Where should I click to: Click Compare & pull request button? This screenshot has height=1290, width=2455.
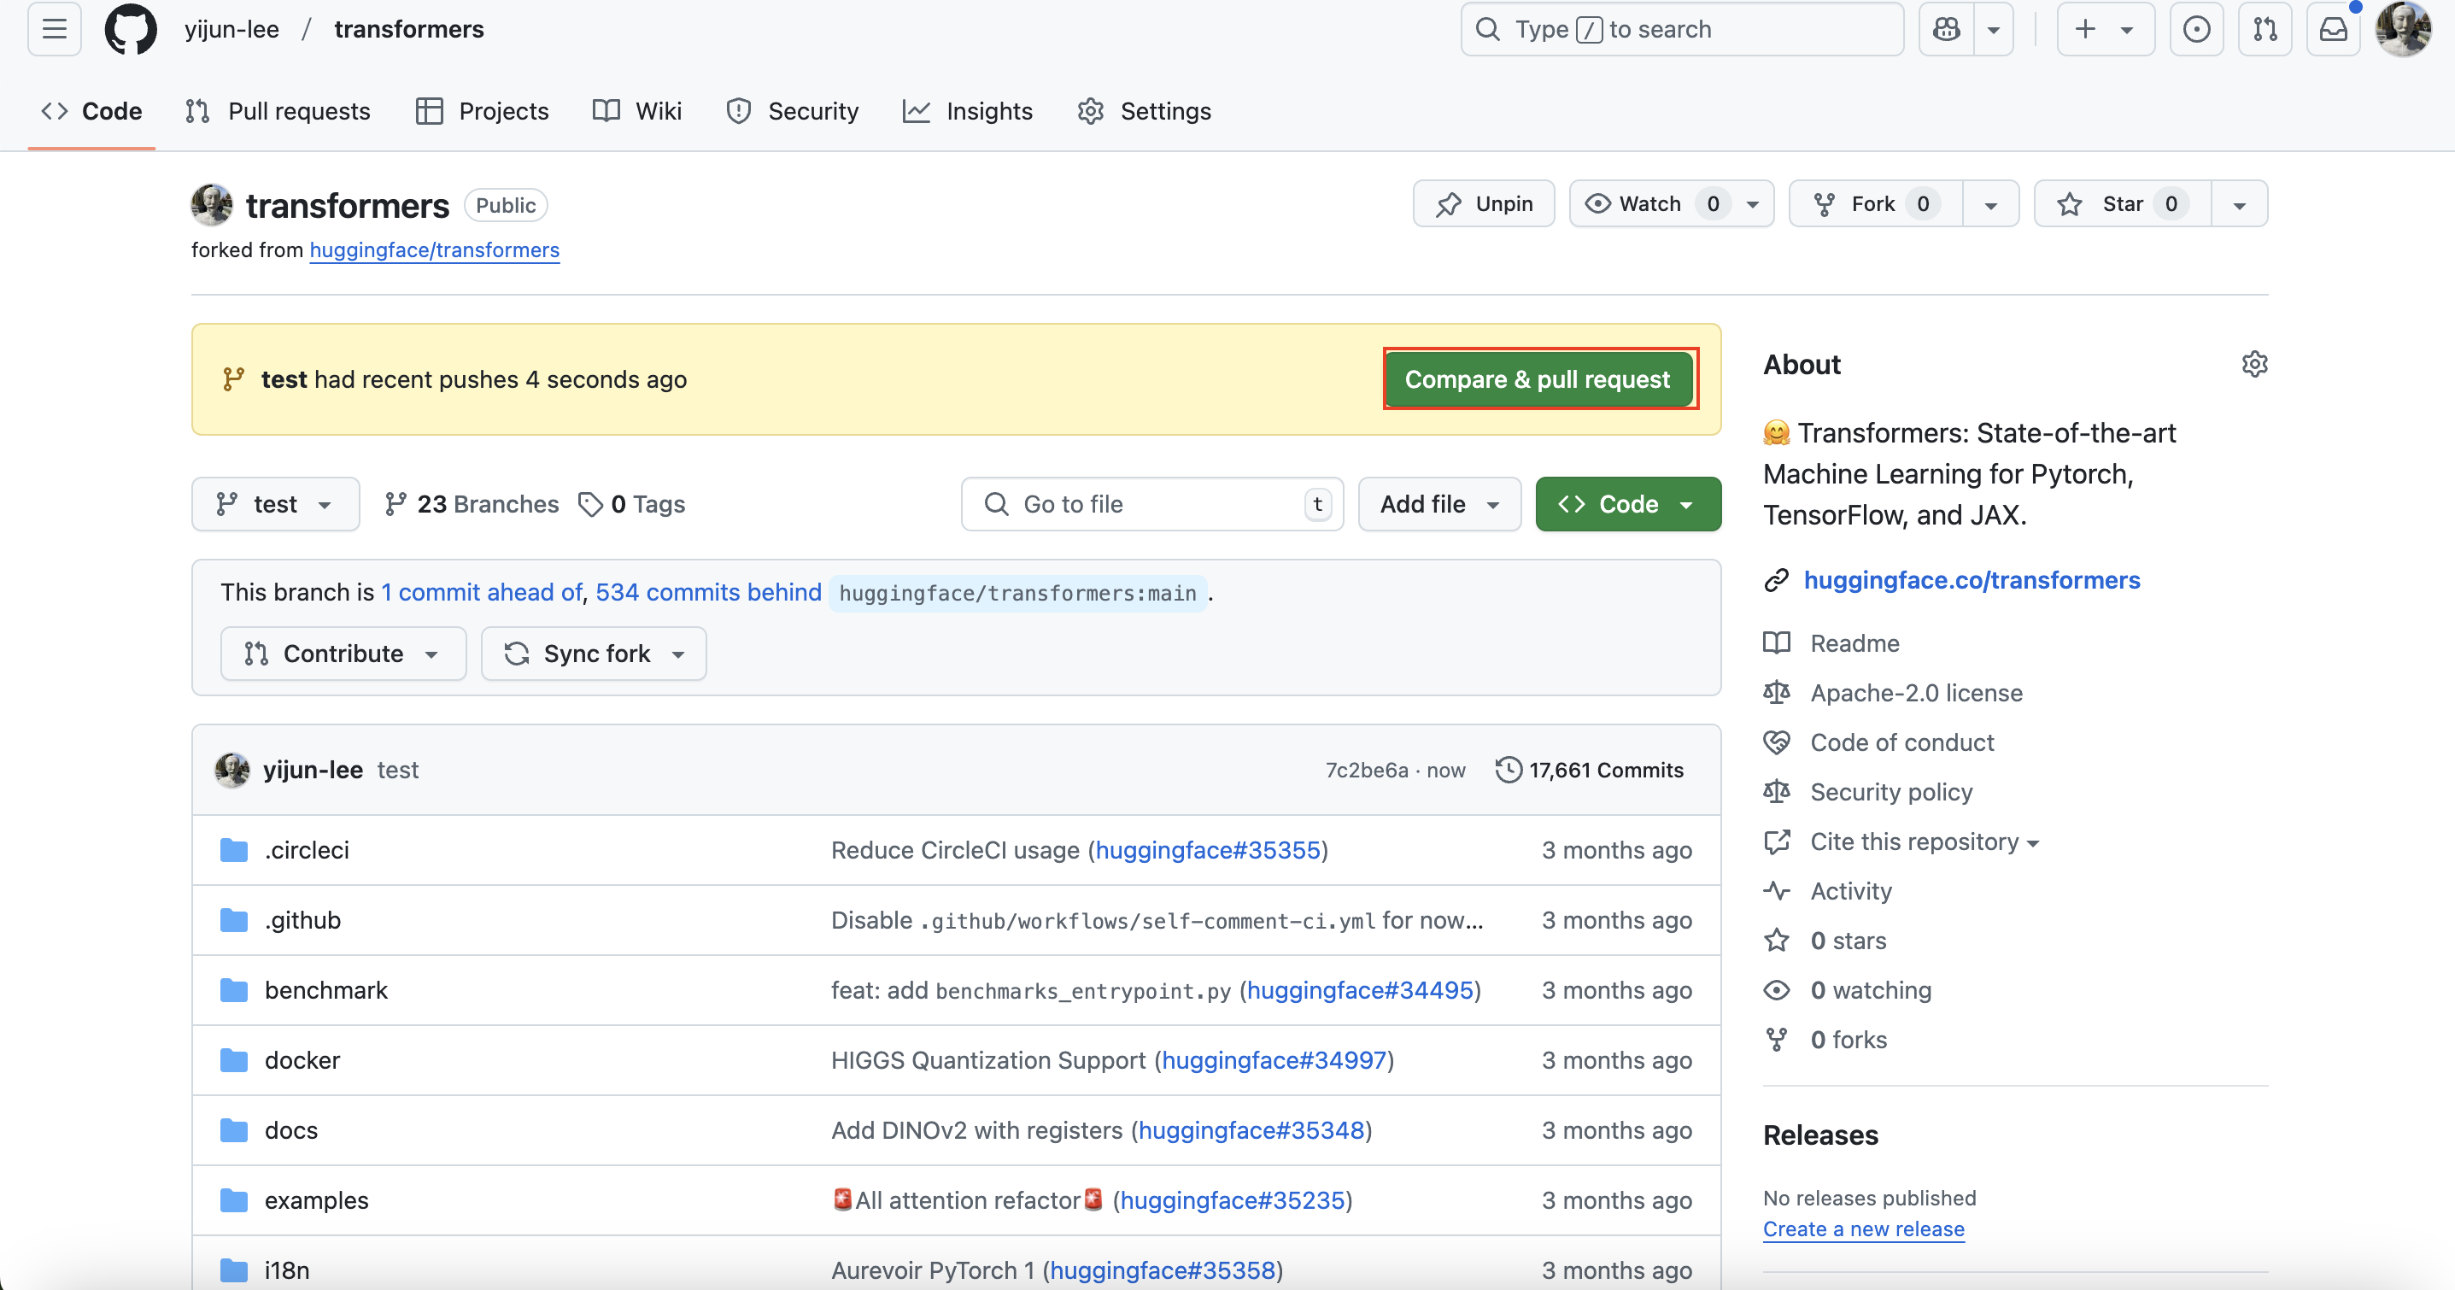tap(1538, 379)
